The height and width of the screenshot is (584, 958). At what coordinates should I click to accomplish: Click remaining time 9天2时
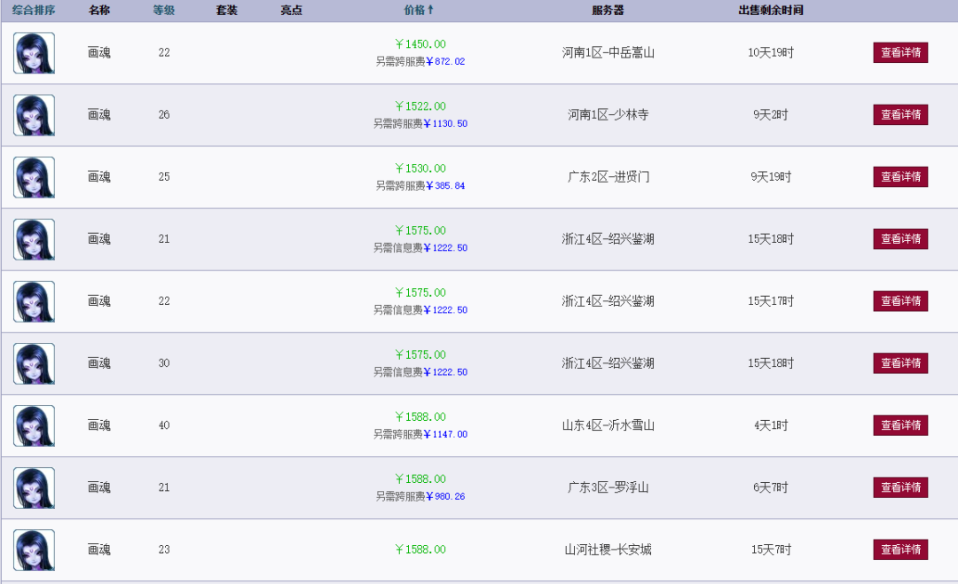pos(771,114)
